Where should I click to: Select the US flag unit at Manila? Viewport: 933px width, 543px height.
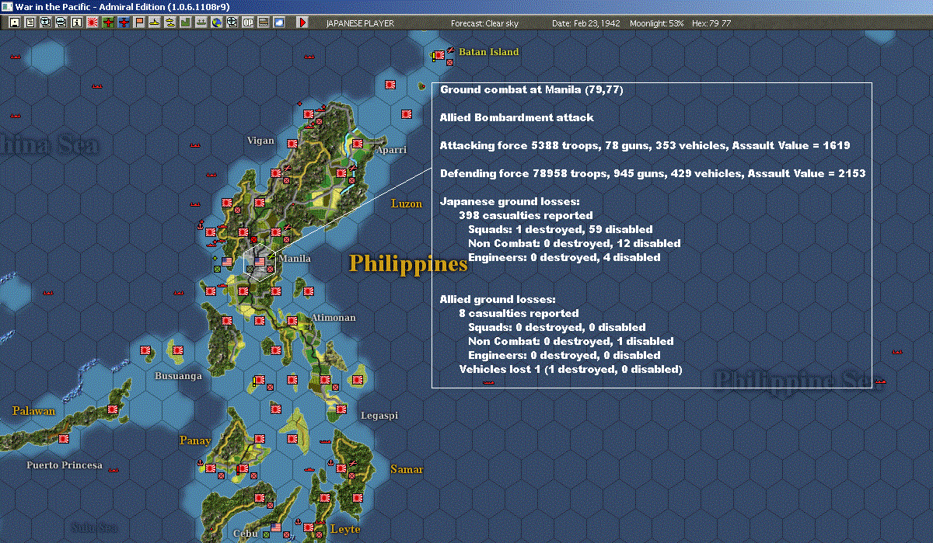(260, 262)
